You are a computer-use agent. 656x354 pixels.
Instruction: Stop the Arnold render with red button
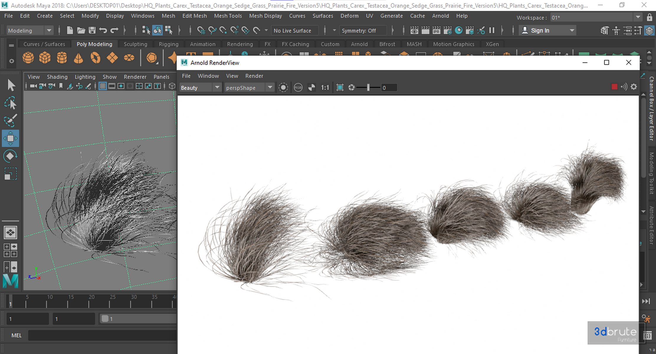click(614, 87)
